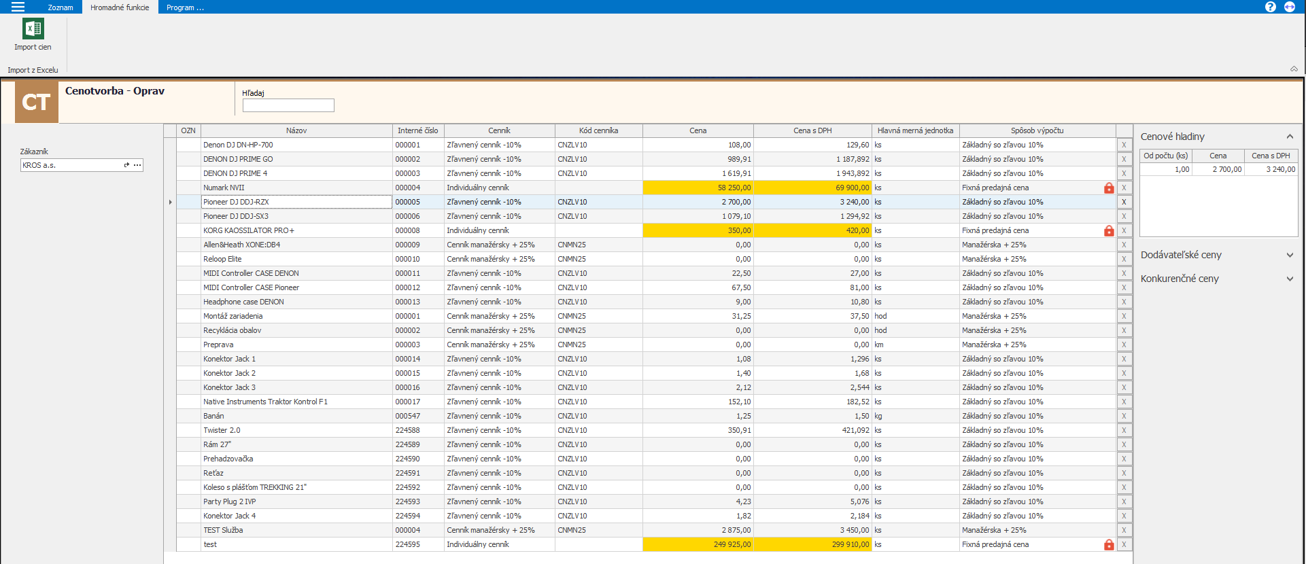Remove the Headphone case DENON row with X

pyautogui.click(x=1124, y=302)
